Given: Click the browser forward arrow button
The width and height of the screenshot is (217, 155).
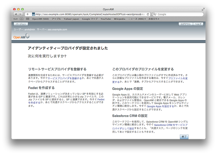Looking at the screenshot, I should [21, 14].
